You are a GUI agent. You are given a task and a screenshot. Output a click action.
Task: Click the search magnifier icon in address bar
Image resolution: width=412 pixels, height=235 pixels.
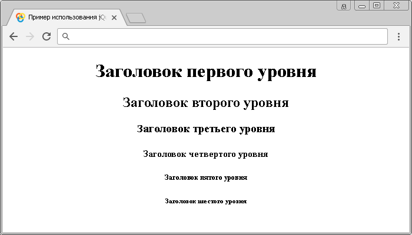pyautogui.click(x=66, y=36)
